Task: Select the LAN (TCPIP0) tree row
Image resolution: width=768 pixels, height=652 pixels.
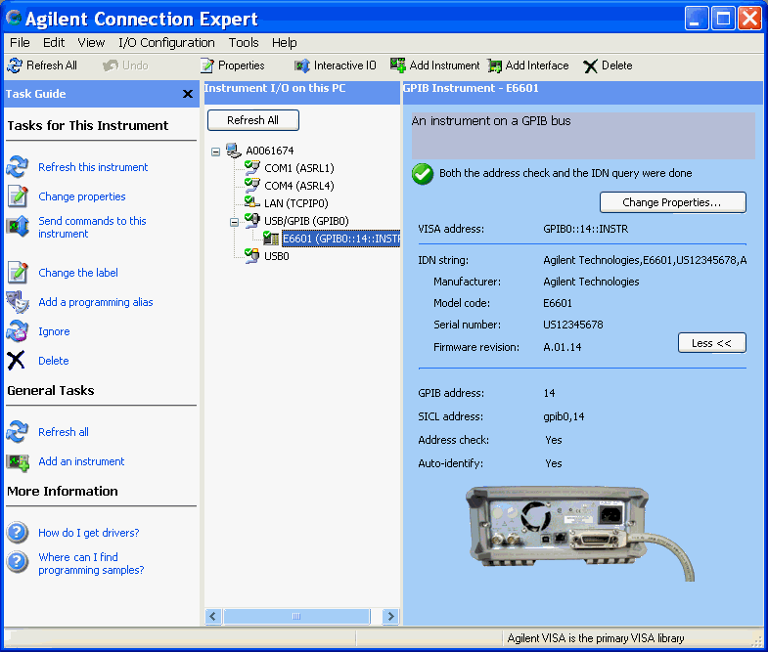Action: [296, 203]
